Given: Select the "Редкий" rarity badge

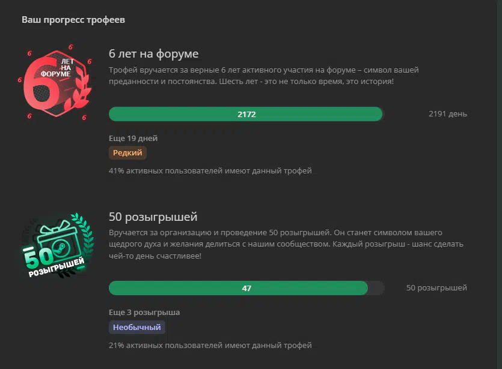Looking at the screenshot, I should [x=127, y=153].
